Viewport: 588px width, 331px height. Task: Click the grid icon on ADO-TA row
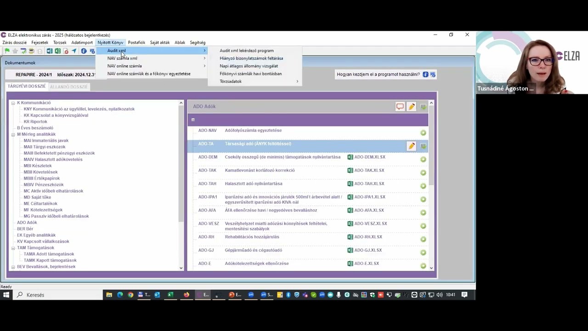coord(424,146)
